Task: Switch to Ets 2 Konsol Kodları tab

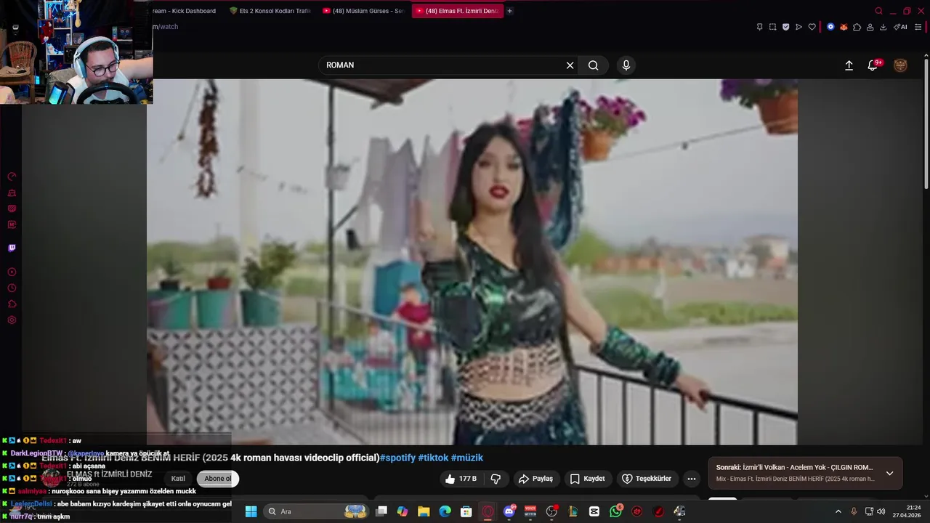Action: (269, 11)
